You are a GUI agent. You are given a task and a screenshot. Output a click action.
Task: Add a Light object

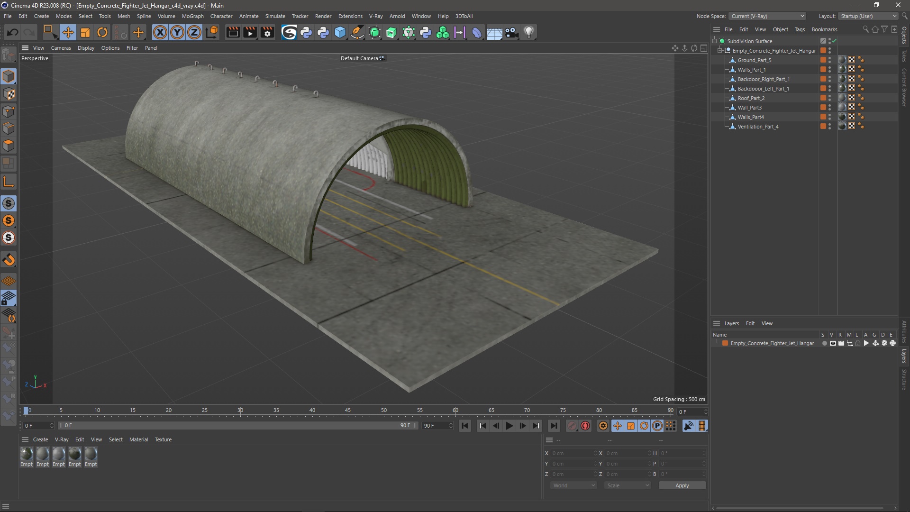pyautogui.click(x=529, y=32)
